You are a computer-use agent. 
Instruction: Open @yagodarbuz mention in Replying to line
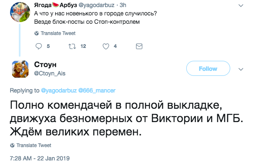[x=59, y=90]
